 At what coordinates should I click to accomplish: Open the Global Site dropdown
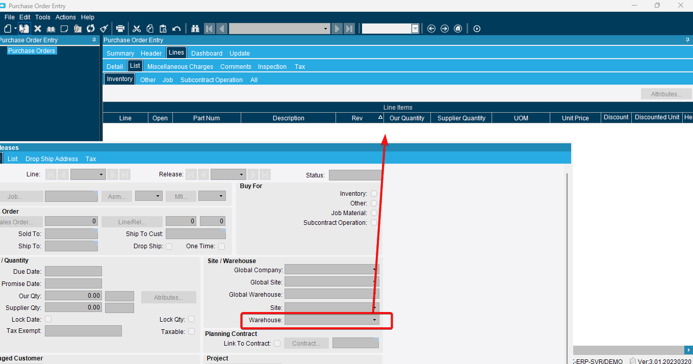coord(375,282)
